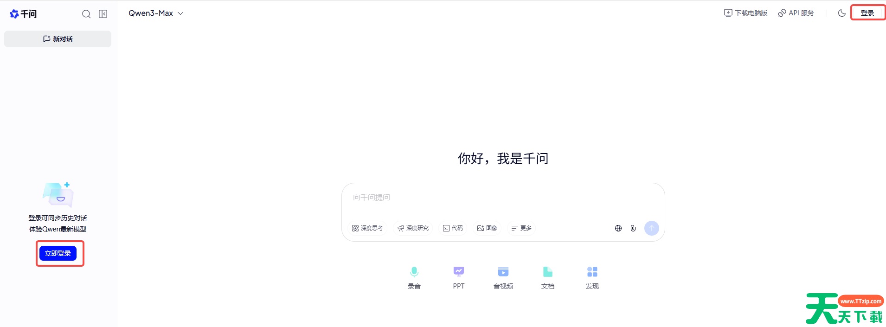Enable 深度研究 mode
Image resolution: width=886 pixels, height=327 pixels.
(413, 228)
